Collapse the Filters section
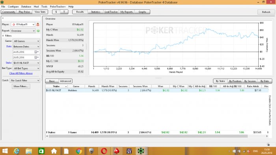The width and height of the screenshot is (276, 155). (3, 36)
